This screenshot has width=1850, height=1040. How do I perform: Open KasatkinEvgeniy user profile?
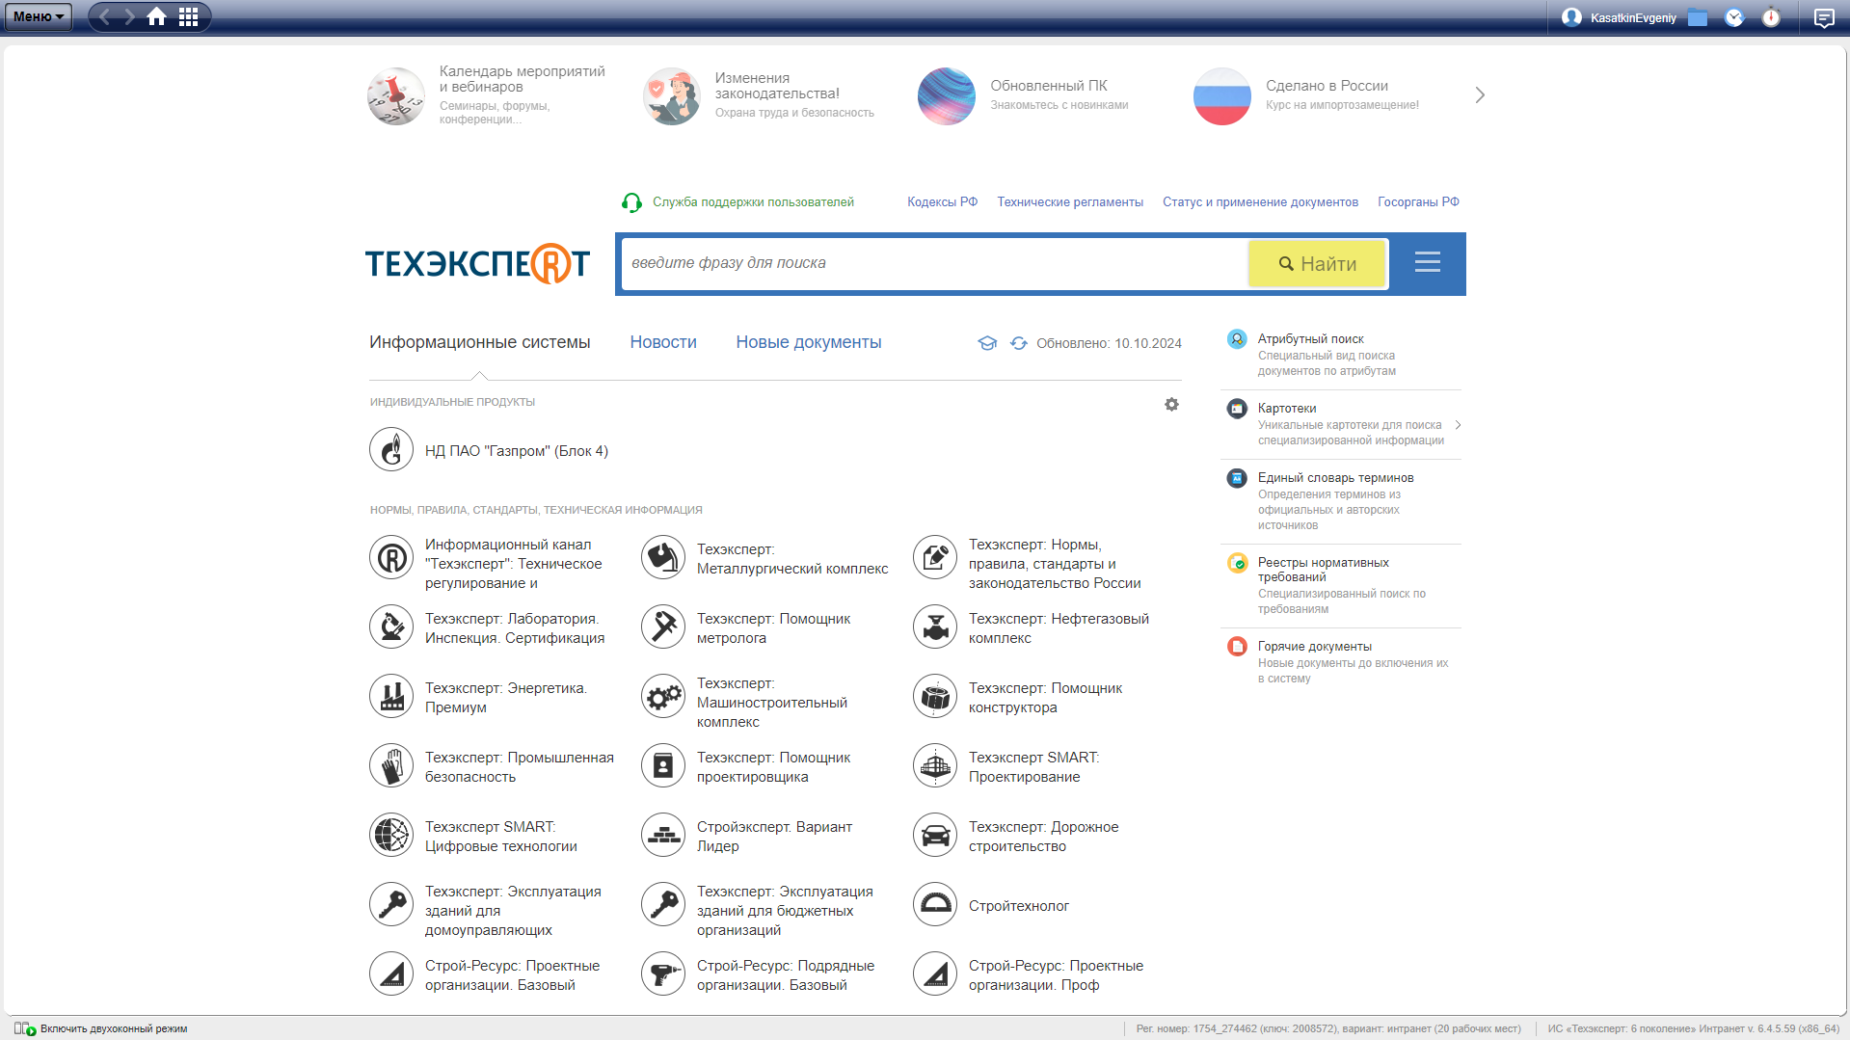1619,17
